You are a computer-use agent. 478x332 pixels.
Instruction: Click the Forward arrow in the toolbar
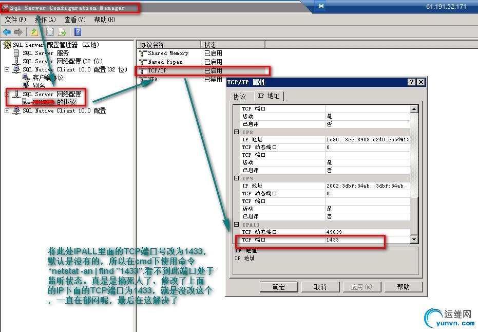[18, 32]
